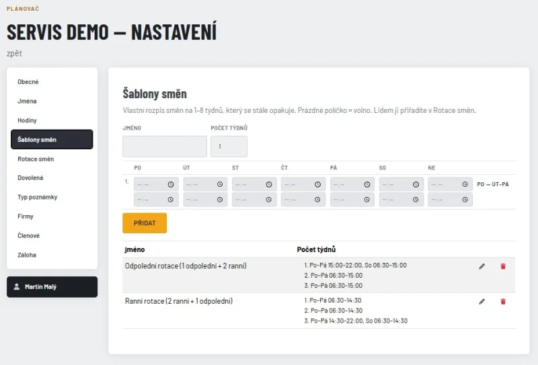The width and height of the screenshot is (538, 365).
Task: Delete the Odpolední rotace template with trash icon
Action: click(503, 266)
